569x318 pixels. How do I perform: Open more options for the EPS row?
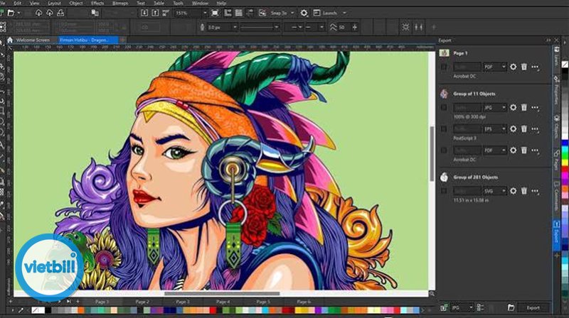[536, 129]
